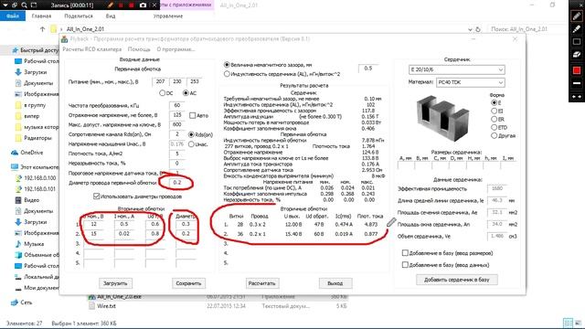
Task: Click the Flyback application title icon
Action: [x=64, y=38]
